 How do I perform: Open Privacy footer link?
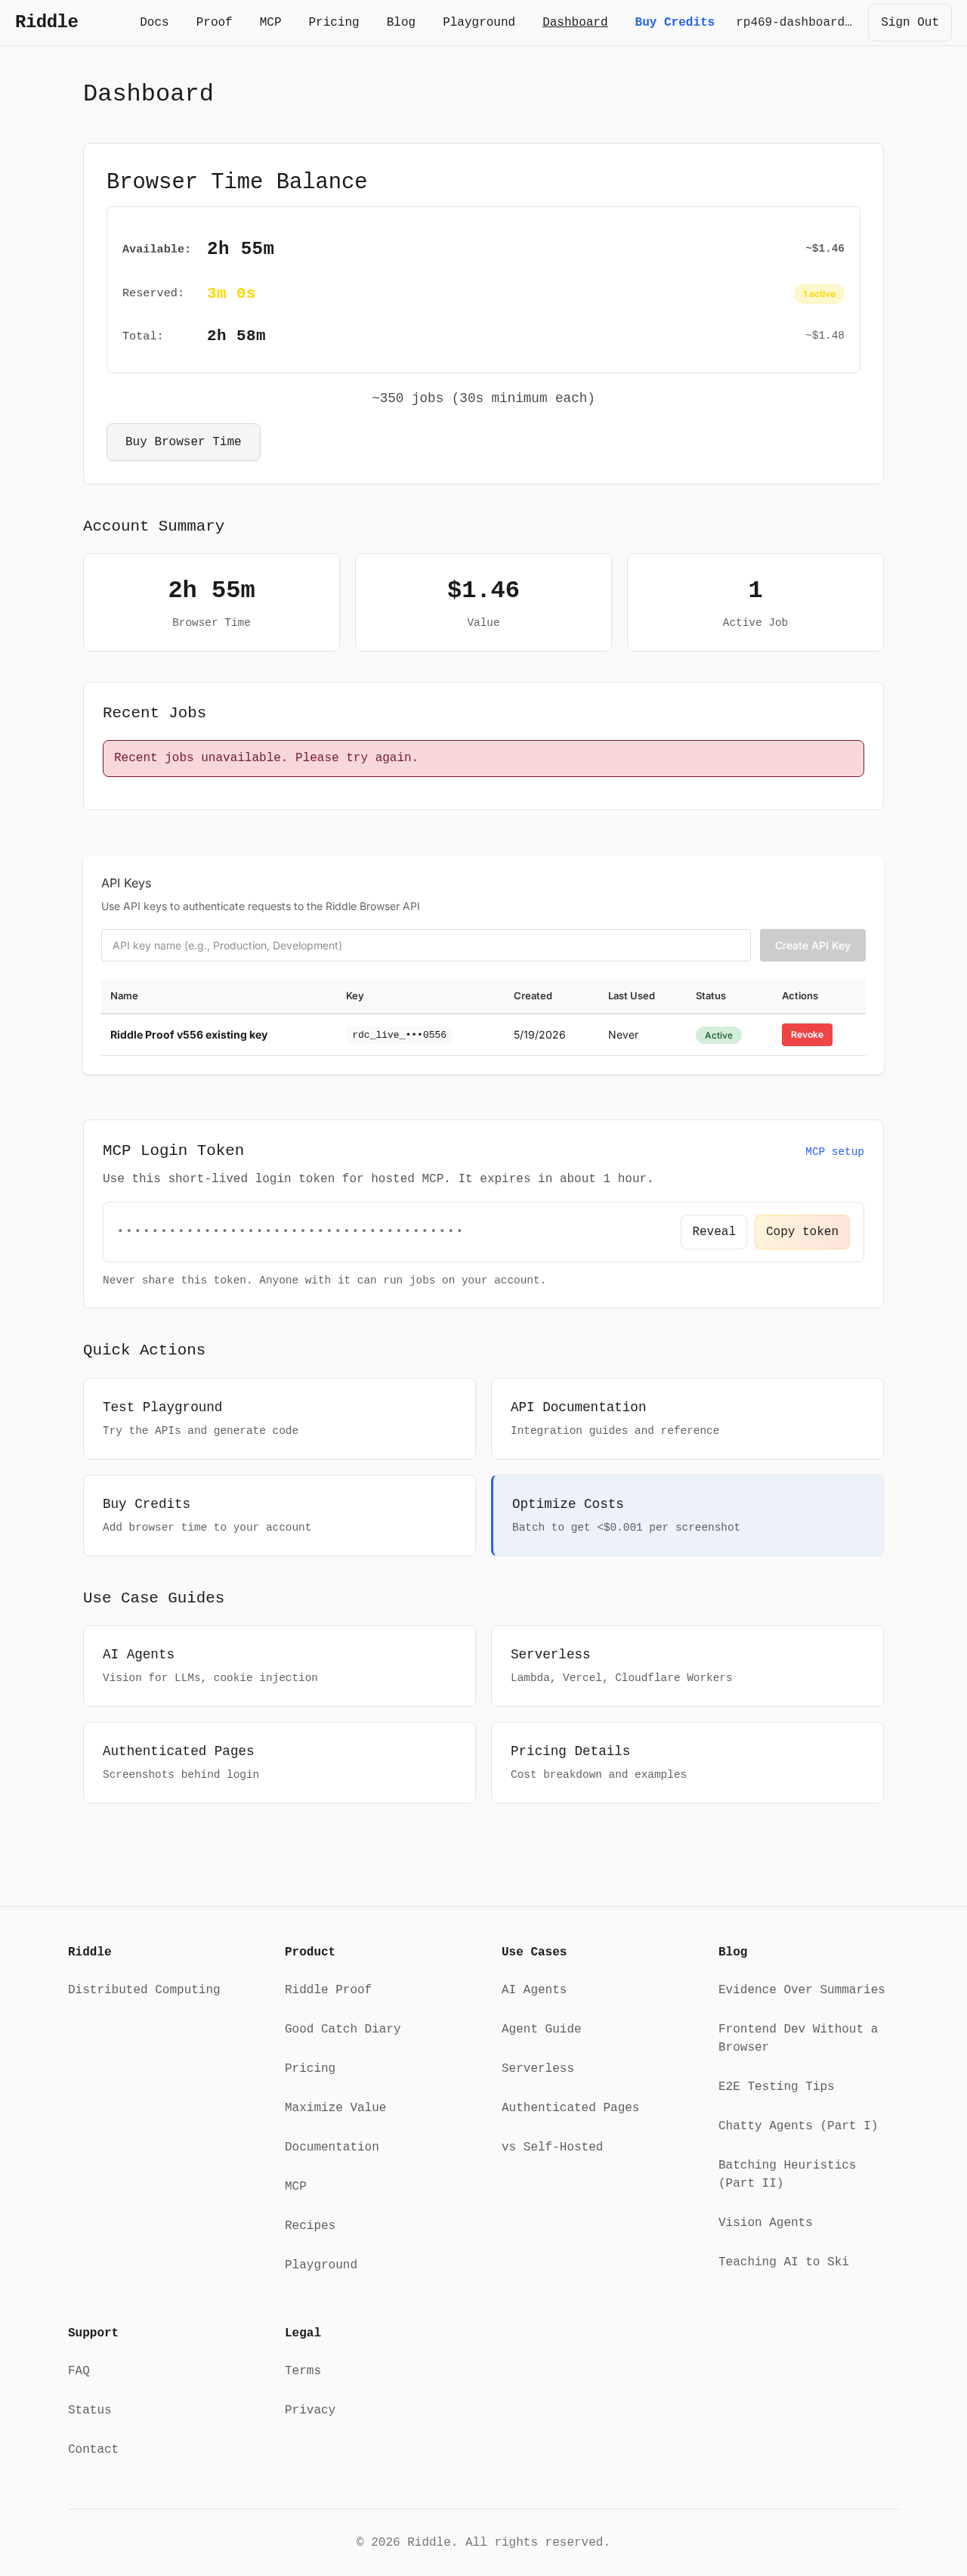(x=310, y=2410)
